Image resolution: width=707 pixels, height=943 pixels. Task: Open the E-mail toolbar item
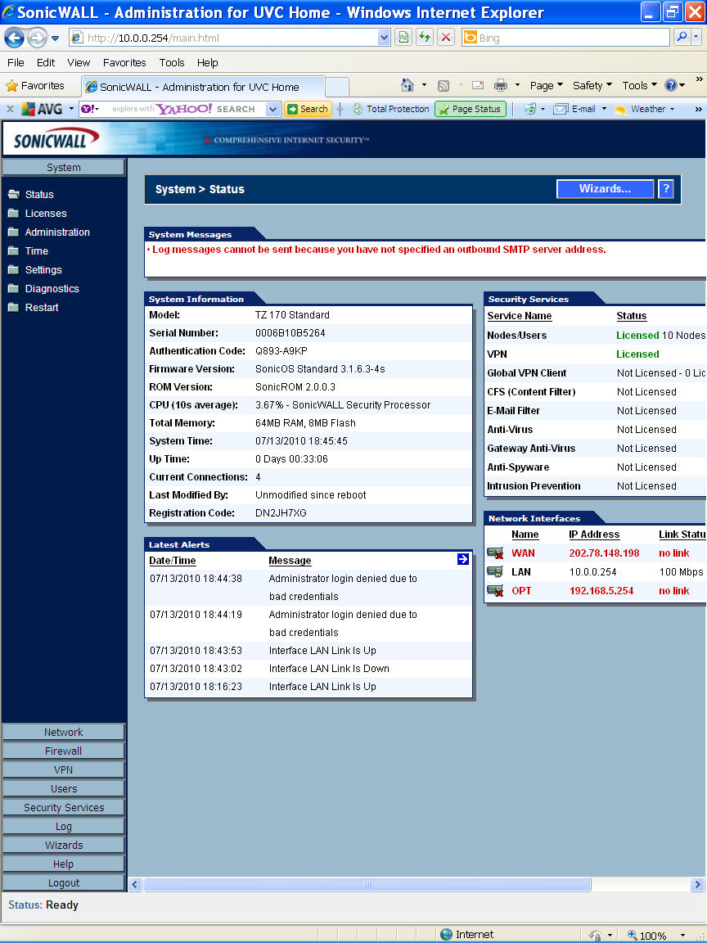click(575, 109)
